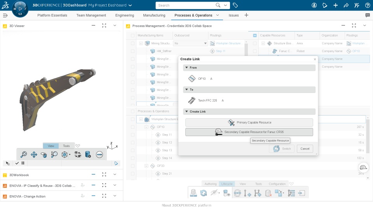Check the Step 12 row checkbox
Image resolution: width=373 pixels, height=210 pixels.
click(x=132, y=143)
